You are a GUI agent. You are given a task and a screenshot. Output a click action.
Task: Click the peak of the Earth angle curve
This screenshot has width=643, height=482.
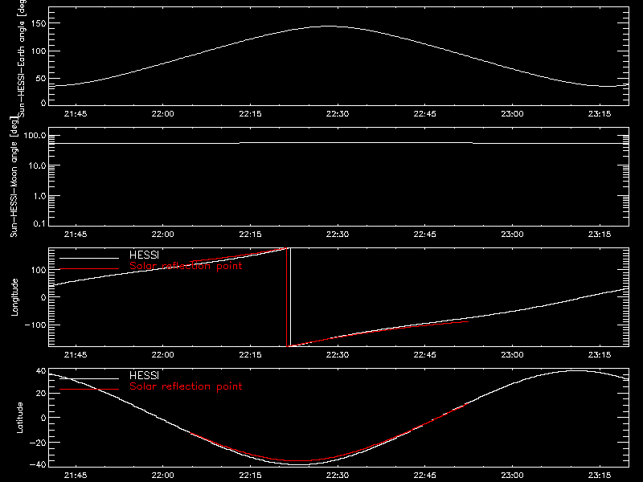click(329, 27)
